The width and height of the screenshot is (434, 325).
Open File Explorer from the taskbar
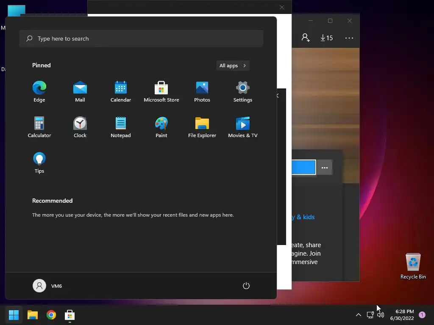pyautogui.click(x=32, y=315)
